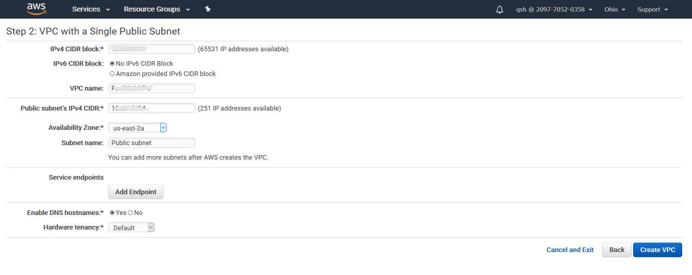
Task: Click the VPC name text field
Action: coord(152,88)
